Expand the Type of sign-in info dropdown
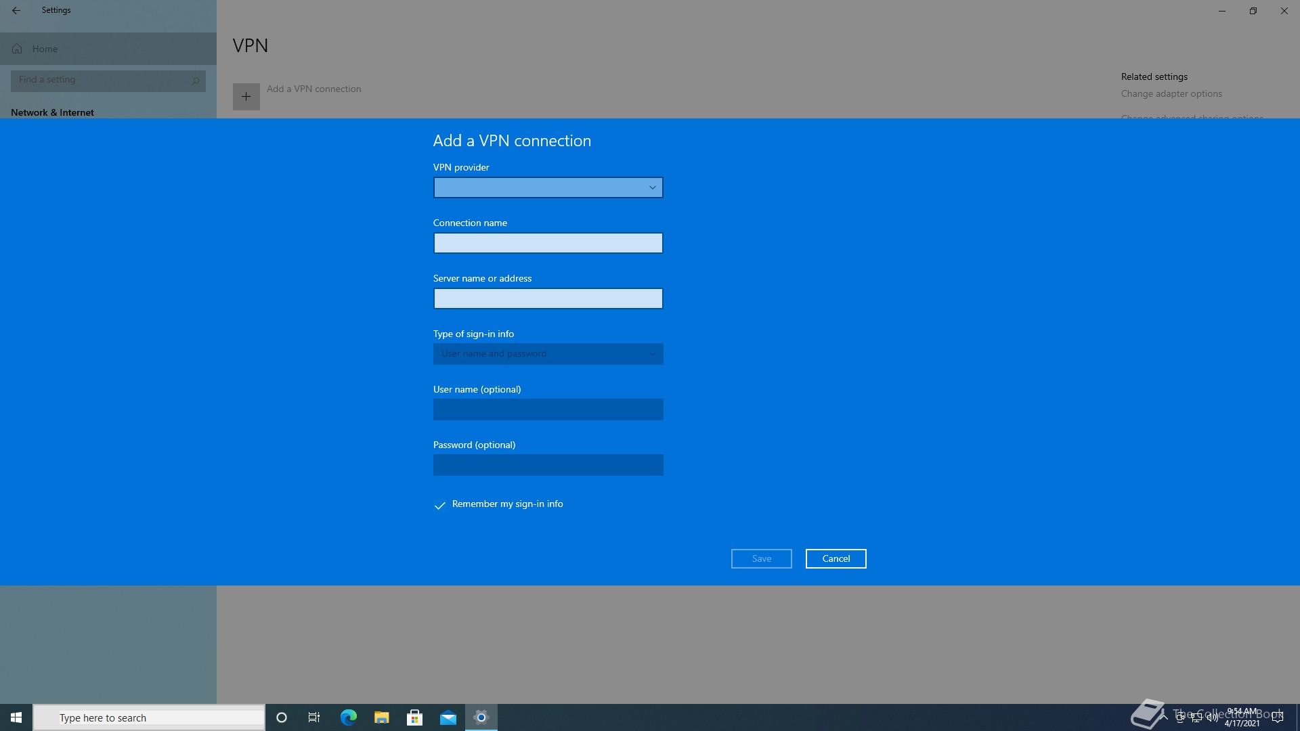Viewport: 1300px width, 731px height. (548, 354)
